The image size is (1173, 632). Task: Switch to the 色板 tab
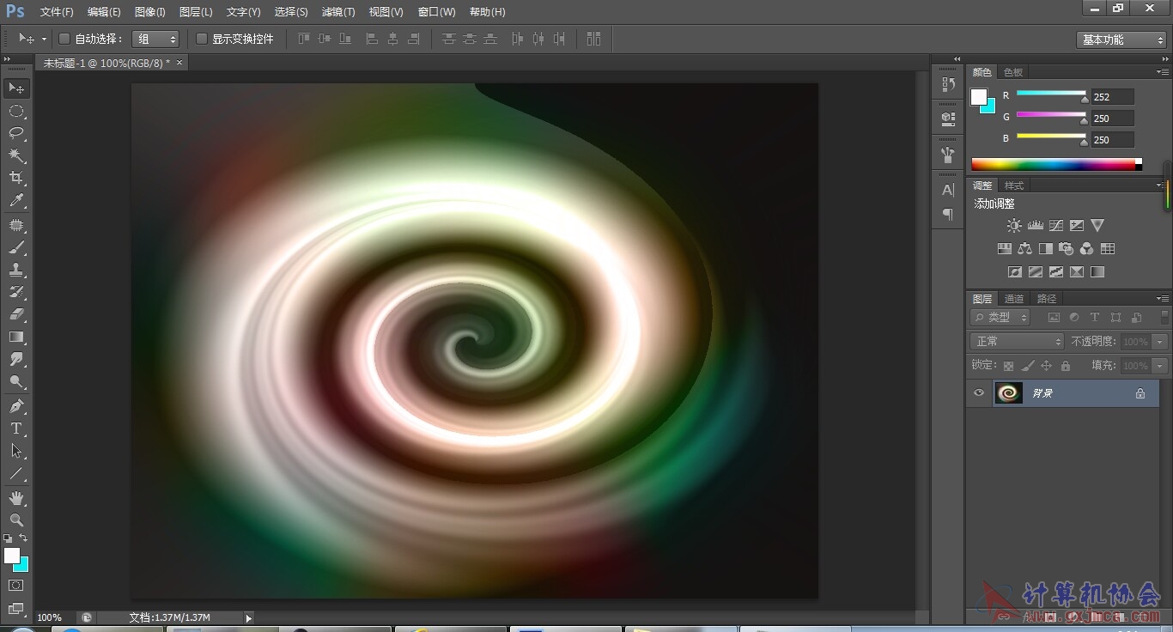(1013, 72)
